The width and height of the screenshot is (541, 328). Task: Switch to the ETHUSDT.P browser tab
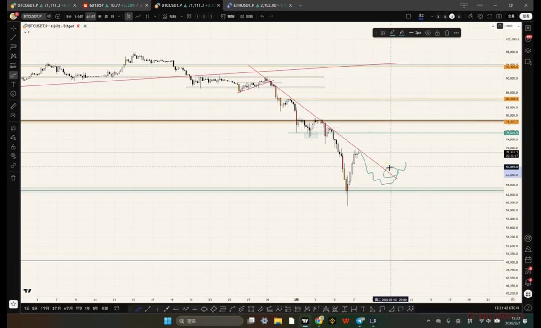click(260, 5)
